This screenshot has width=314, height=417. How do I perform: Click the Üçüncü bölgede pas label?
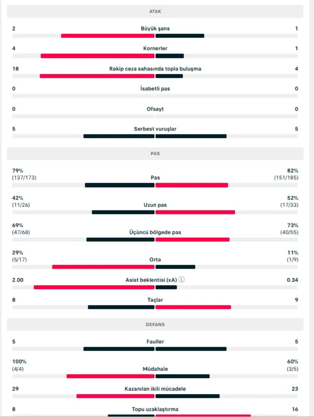coord(155,232)
